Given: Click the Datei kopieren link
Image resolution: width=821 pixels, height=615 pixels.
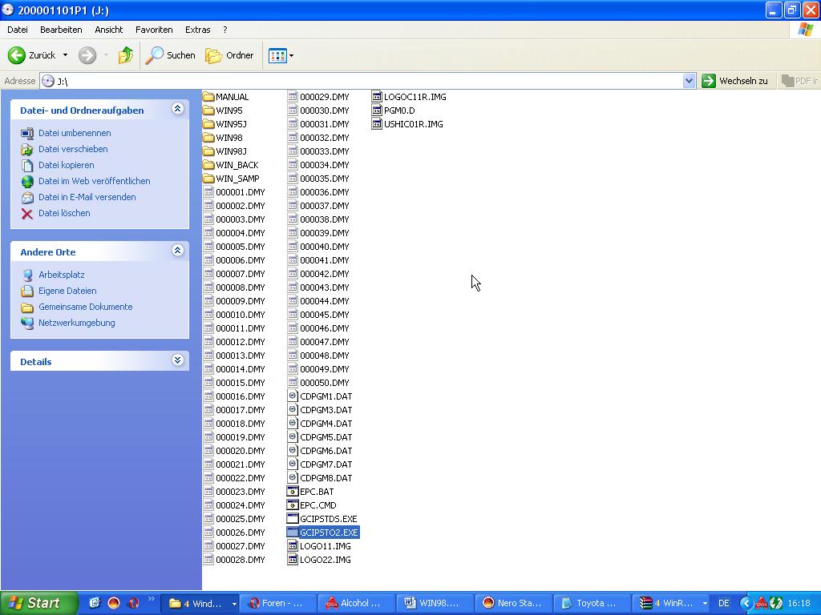Looking at the screenshot, I should click(x=67, y=165).
